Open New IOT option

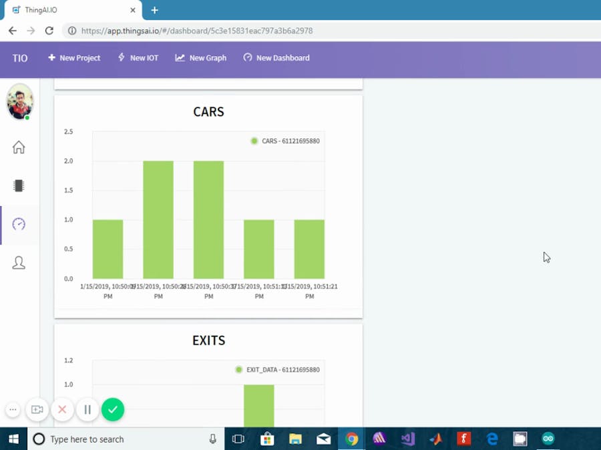(138, 58)
